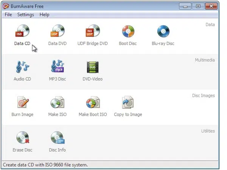Open the Erase Disc utility
This screenshot has width=227, height=170.
coord(22,142)
